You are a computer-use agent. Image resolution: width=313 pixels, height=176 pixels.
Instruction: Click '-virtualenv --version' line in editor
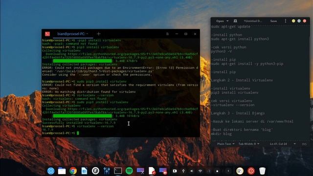[x=233, y=105]
